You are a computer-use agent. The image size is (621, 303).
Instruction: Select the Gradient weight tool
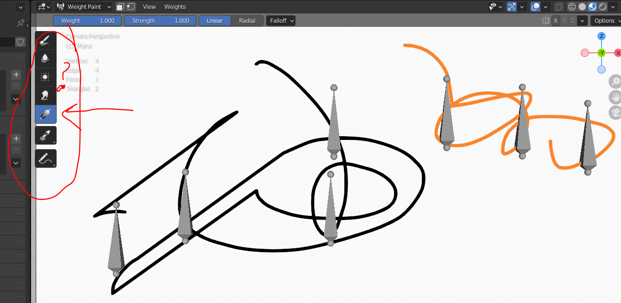coord(45,114)
